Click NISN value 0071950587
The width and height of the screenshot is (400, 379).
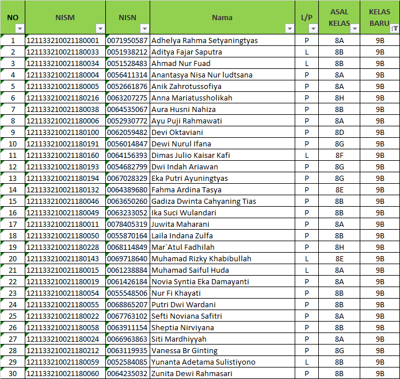tap(127, 40)
